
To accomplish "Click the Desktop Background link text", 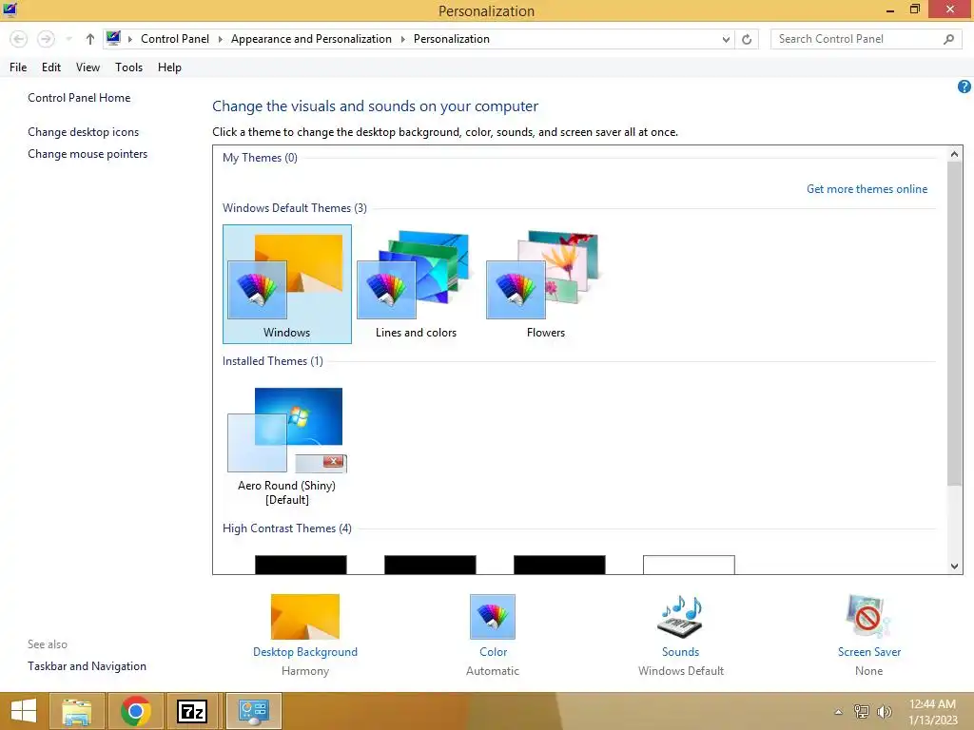I will [305, 652].
